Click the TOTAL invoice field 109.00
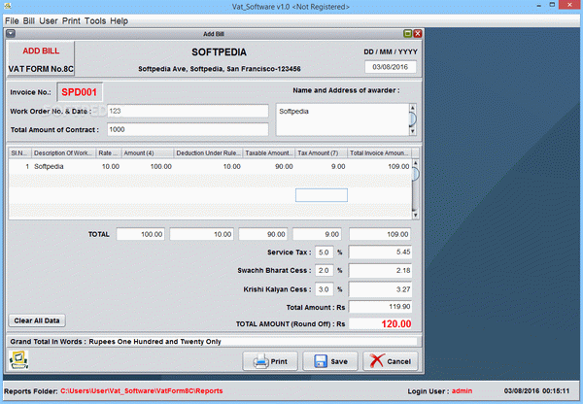Screen dimensions: 583x404 coord(380,234)
